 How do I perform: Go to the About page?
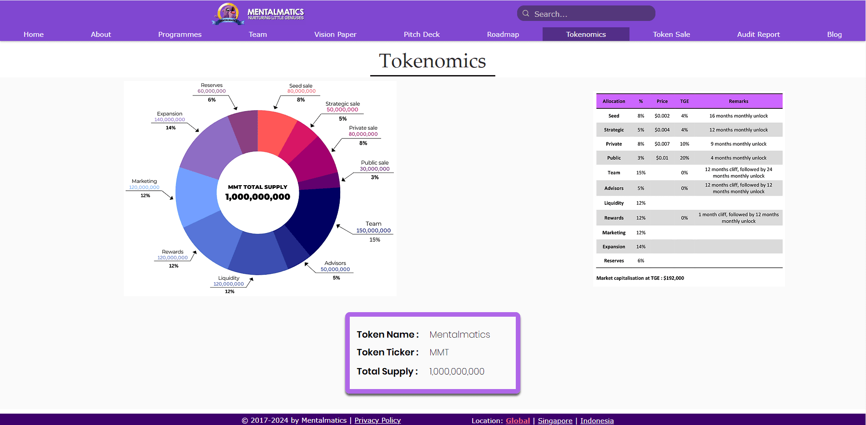point(101,35)
